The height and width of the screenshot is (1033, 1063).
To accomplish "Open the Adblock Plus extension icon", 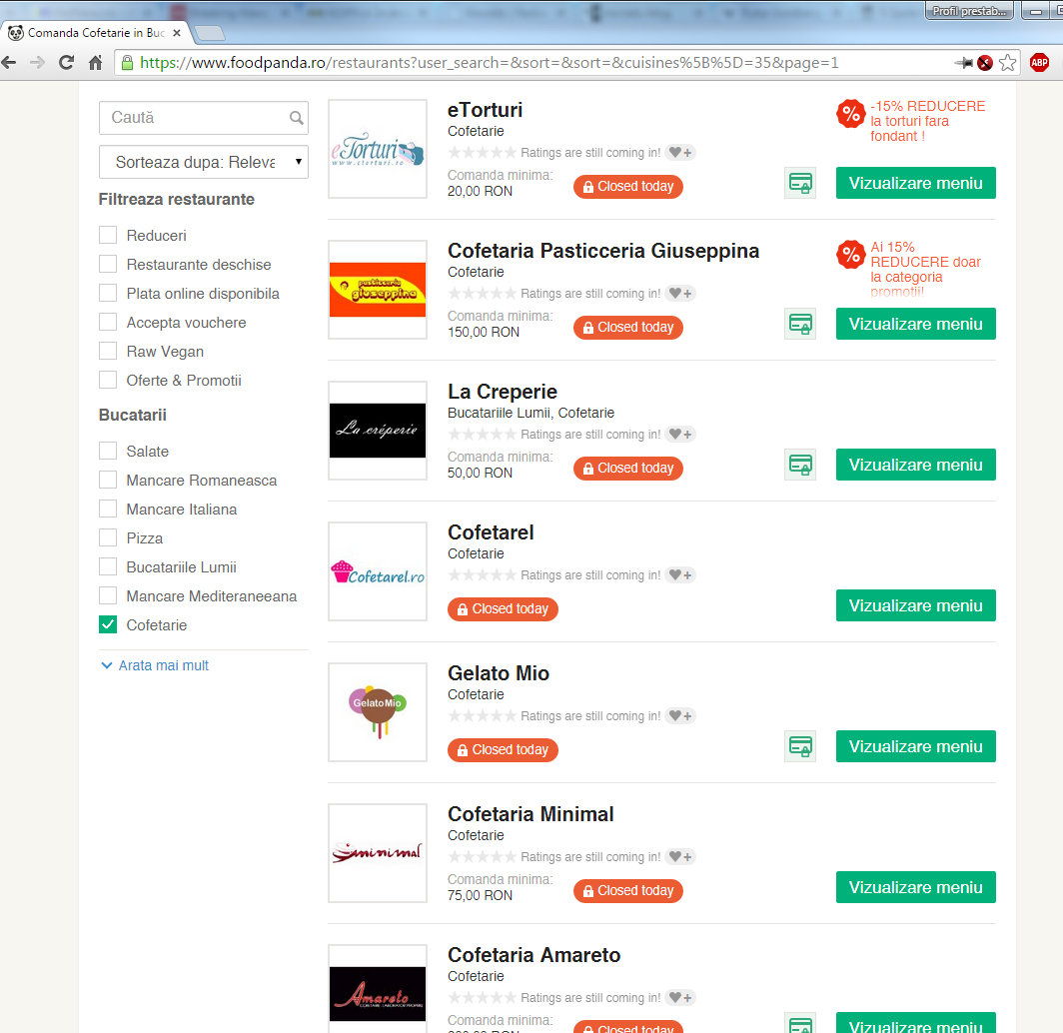I will click(x=1039, y=63).
